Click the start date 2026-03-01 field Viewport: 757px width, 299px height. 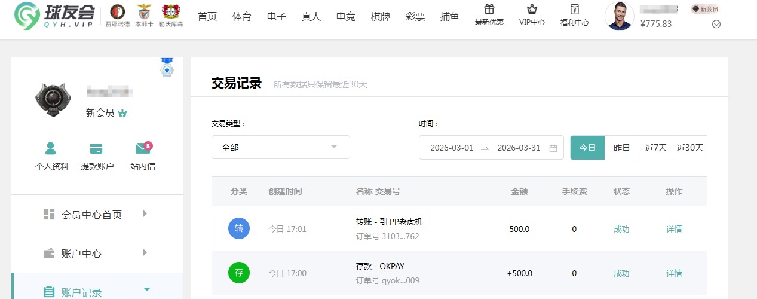click(x=452, y=148)
